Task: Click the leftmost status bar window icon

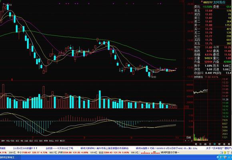Action: [x=221, y=152]
